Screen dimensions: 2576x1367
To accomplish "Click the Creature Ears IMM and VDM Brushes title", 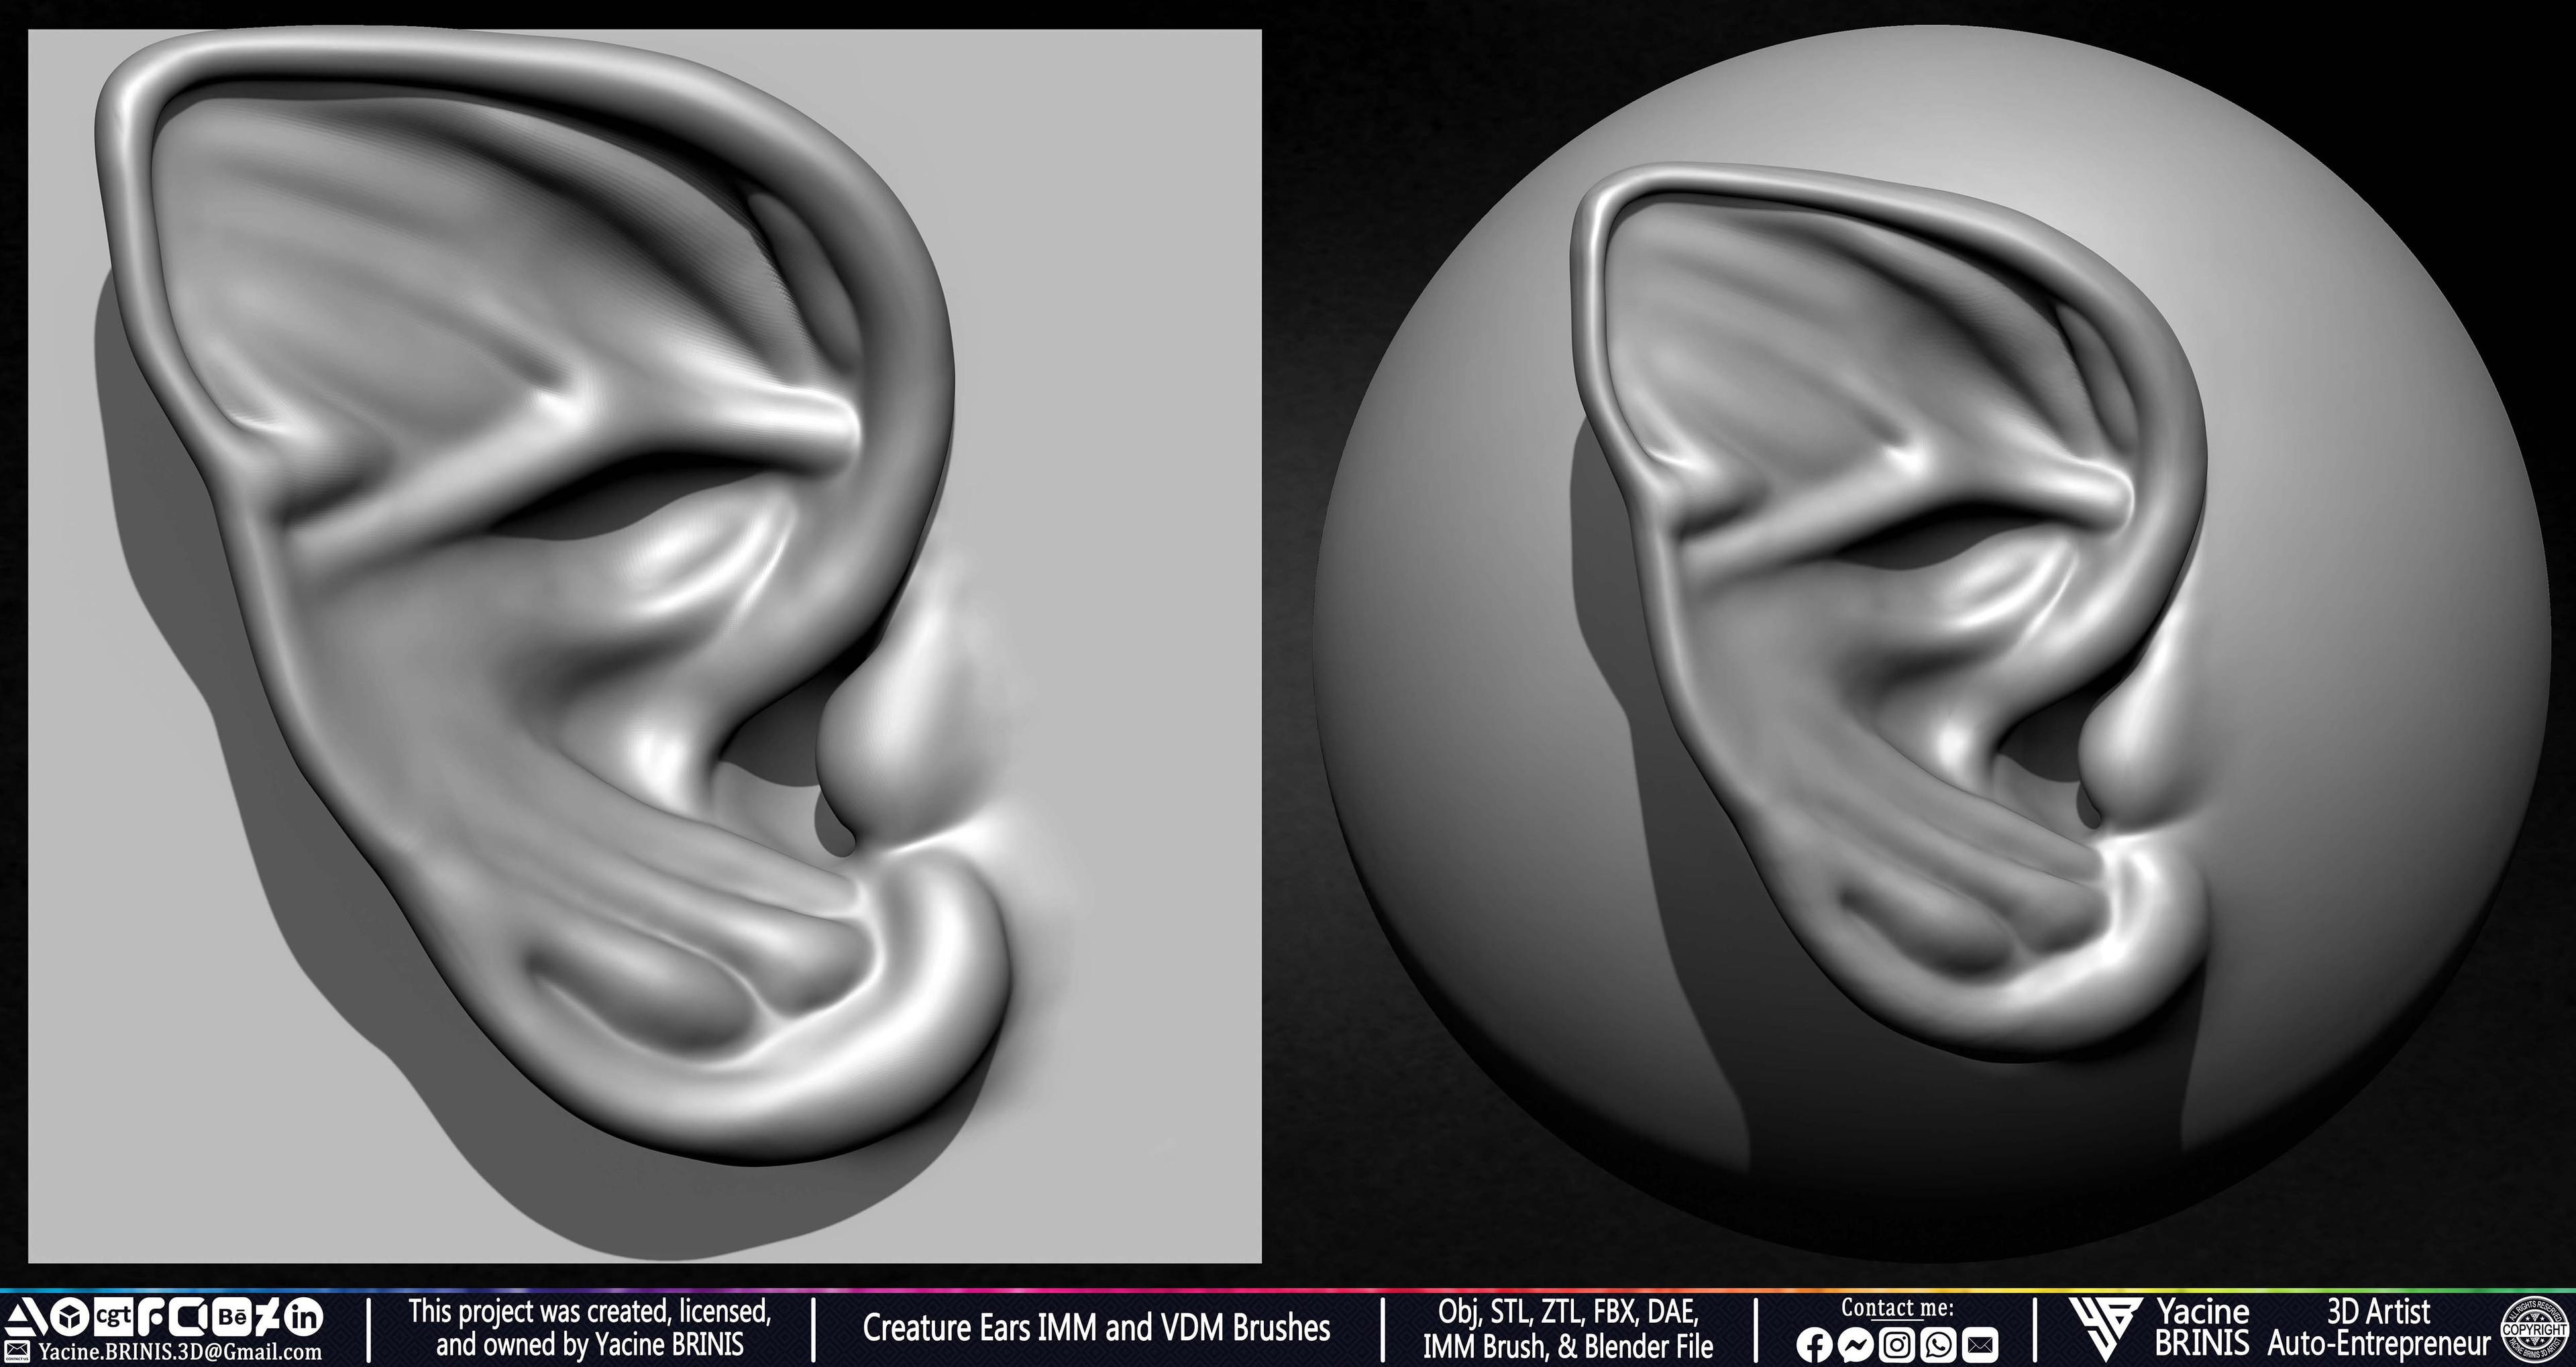I will pos(1096,1328).
